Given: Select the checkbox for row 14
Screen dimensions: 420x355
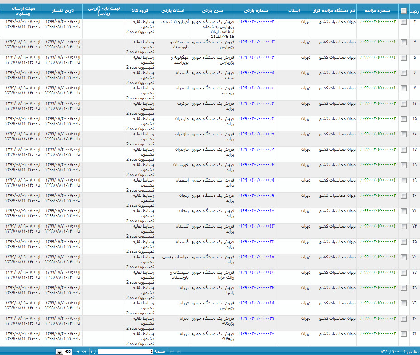Looking at the screenshot, I should (404, 104).
